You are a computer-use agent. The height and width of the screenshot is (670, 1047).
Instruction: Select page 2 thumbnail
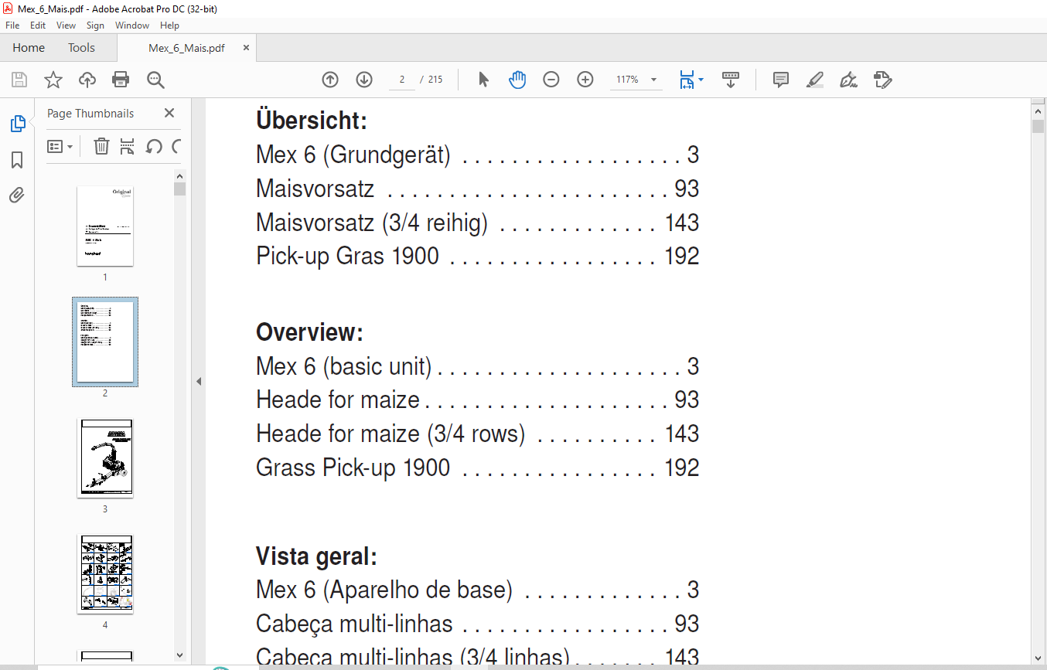tap(105, 342)
